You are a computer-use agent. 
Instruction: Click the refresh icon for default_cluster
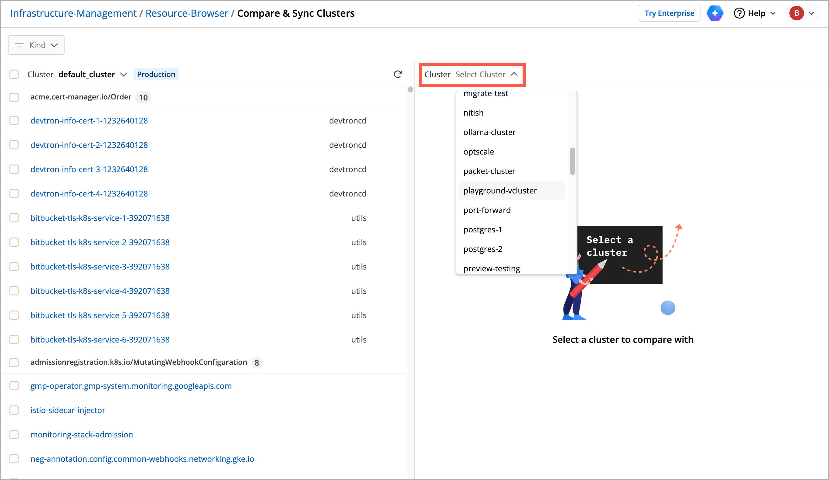coord(398,74)
